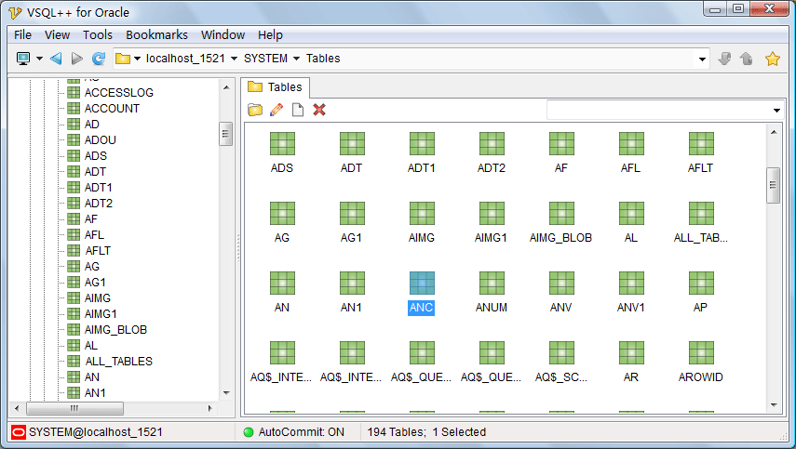
Task: Select AN1 in the tree
Action: [95, 392]
